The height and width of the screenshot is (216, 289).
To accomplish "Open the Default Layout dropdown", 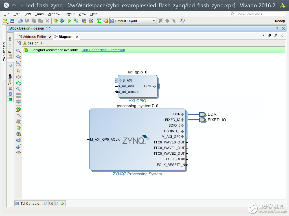I will point(154,21).
